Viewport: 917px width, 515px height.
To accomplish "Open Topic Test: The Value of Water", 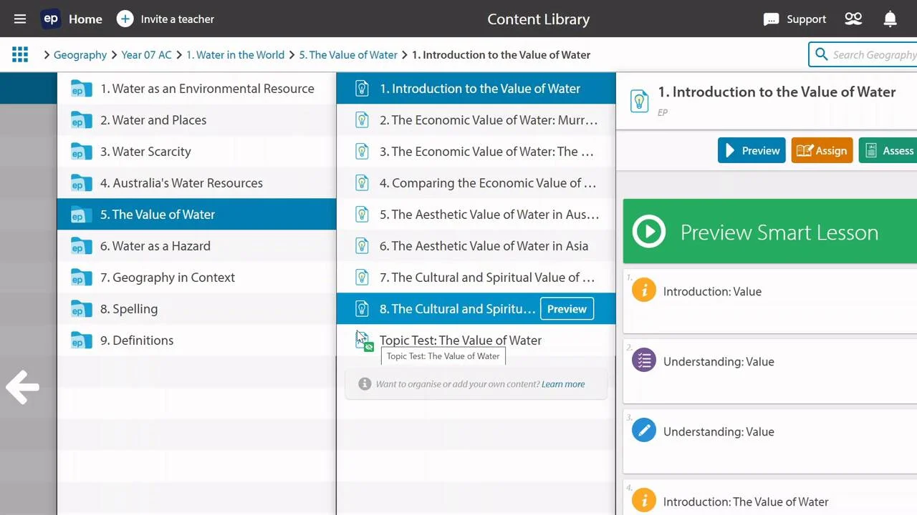I will click(x=476, y=340).
